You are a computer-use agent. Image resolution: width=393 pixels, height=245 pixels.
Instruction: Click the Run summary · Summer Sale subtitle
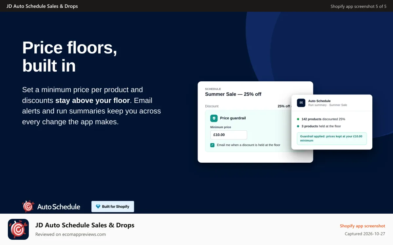coord(327,105)
